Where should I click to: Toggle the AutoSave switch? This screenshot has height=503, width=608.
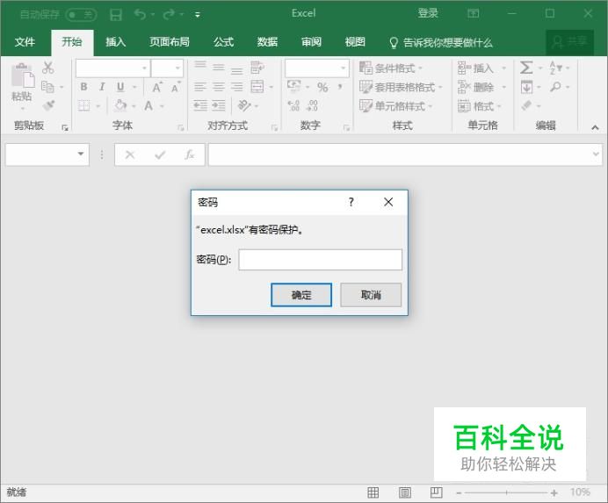(81, 15)
